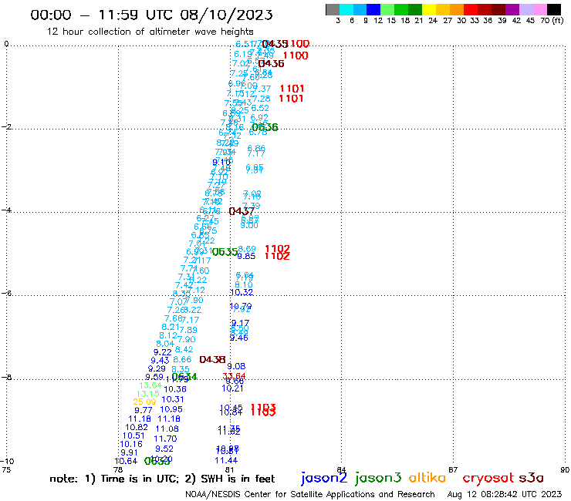Click the blue value "10.51"

click(133, 435)
